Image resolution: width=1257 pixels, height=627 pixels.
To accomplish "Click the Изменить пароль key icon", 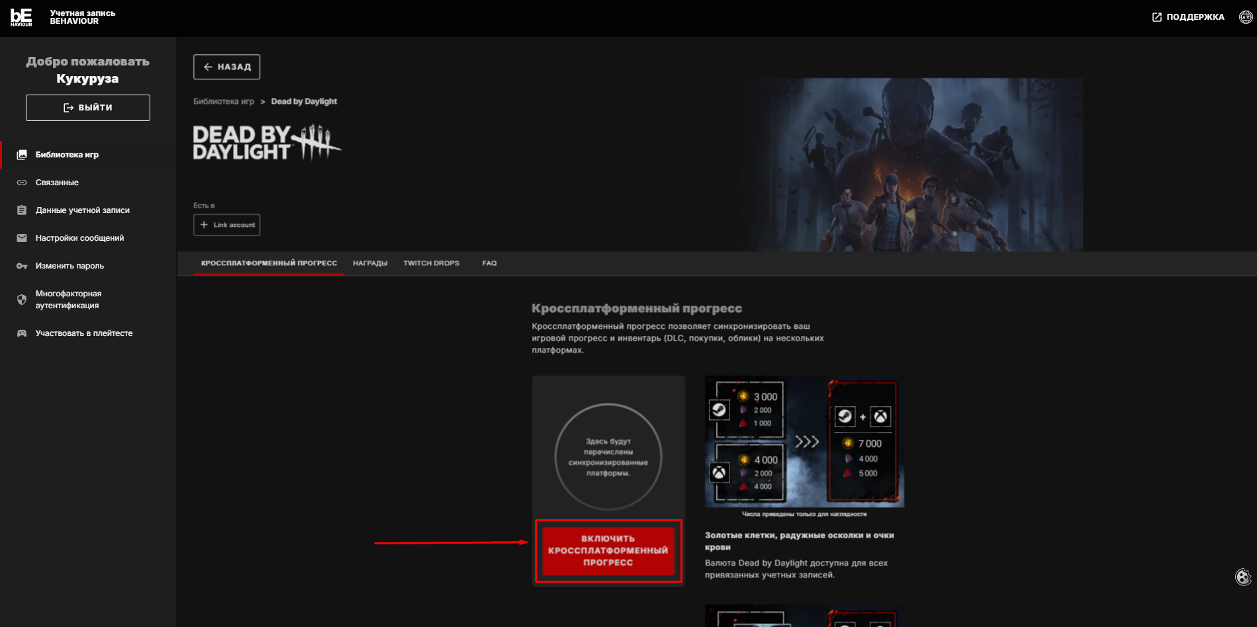I will (22, 266).
